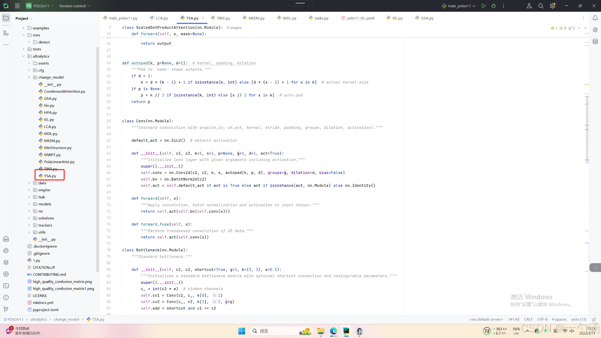The height and width of the screenshot is (338, 601).
Task: Expand the examples folder in the tree
Action: pos(23,28)
